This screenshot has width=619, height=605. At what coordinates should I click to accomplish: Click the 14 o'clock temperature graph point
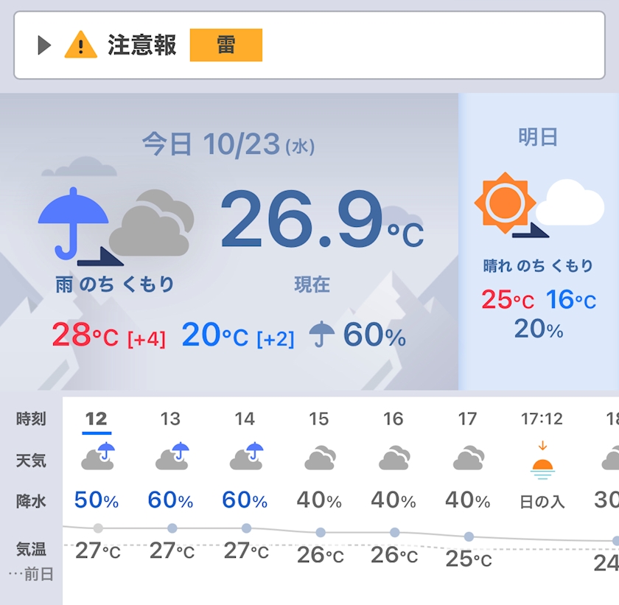coord(246,528)
